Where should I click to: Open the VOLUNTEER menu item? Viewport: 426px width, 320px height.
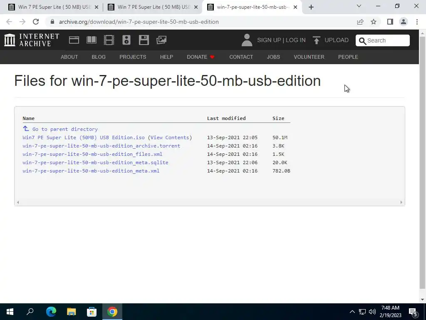coord(309,57)
